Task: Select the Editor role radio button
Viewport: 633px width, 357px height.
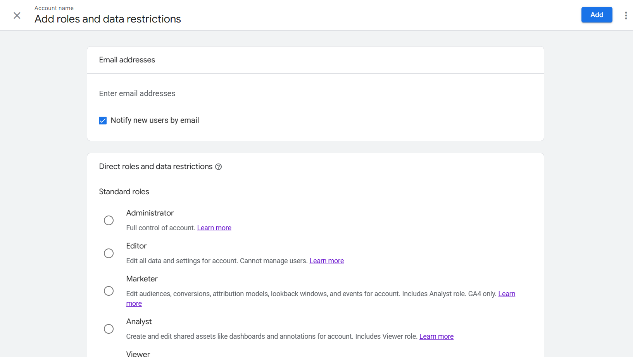Action: click(109, 254)
